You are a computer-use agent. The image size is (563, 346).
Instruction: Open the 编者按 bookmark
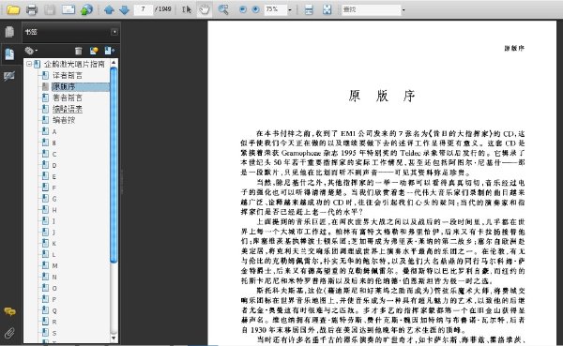coord(64,120)
